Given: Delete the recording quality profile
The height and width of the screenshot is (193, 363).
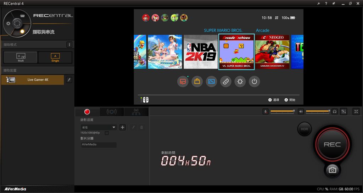Looking at the screenshot, I should pyautogui.click(x=141, y=127).
